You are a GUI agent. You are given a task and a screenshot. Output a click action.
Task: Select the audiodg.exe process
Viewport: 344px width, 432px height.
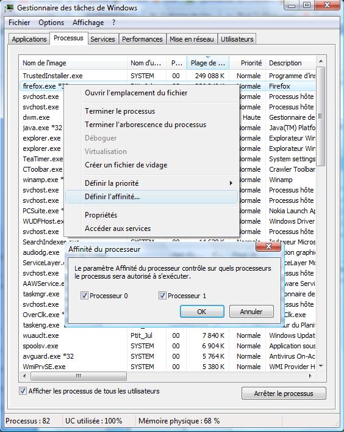pos(41,252)
